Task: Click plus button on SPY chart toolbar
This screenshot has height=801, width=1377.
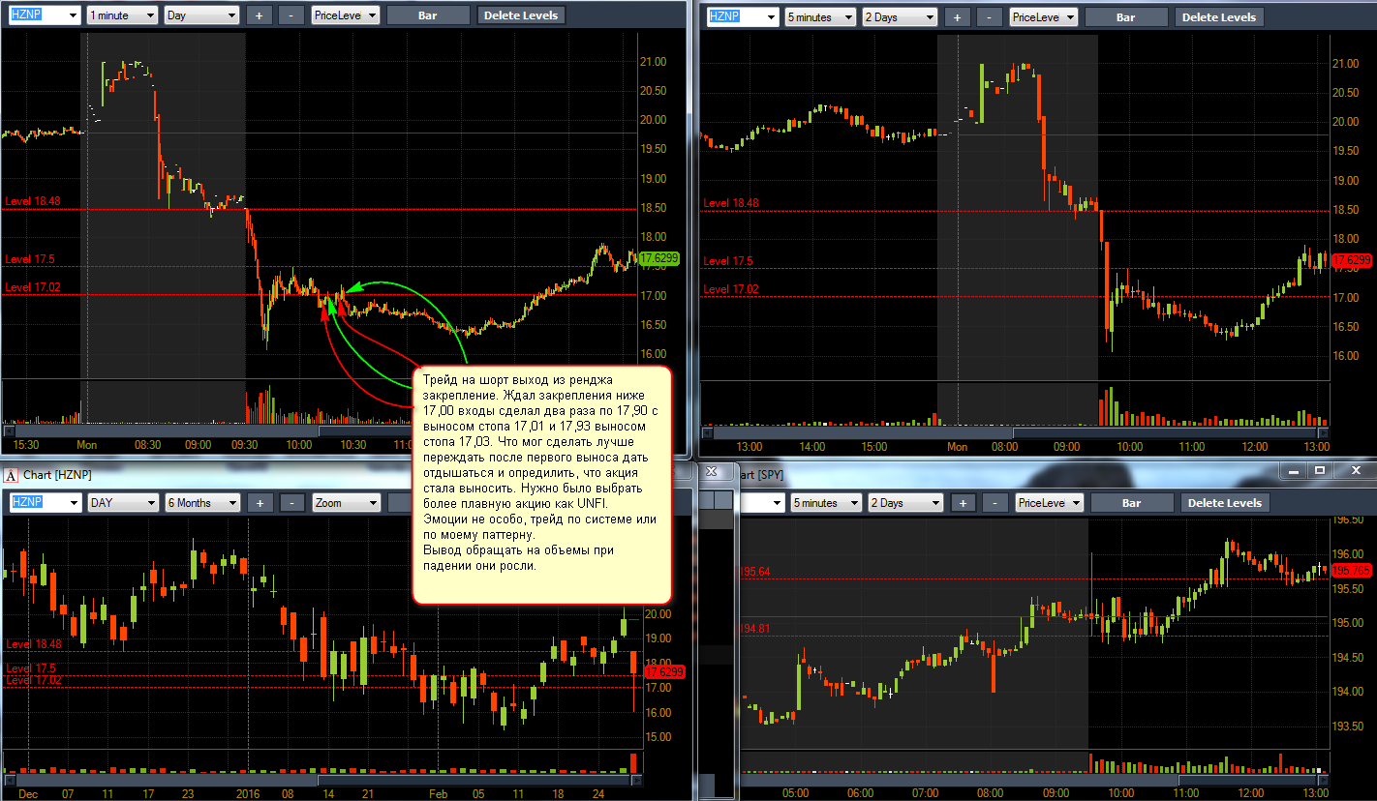Action: click(x=963, y=503)
